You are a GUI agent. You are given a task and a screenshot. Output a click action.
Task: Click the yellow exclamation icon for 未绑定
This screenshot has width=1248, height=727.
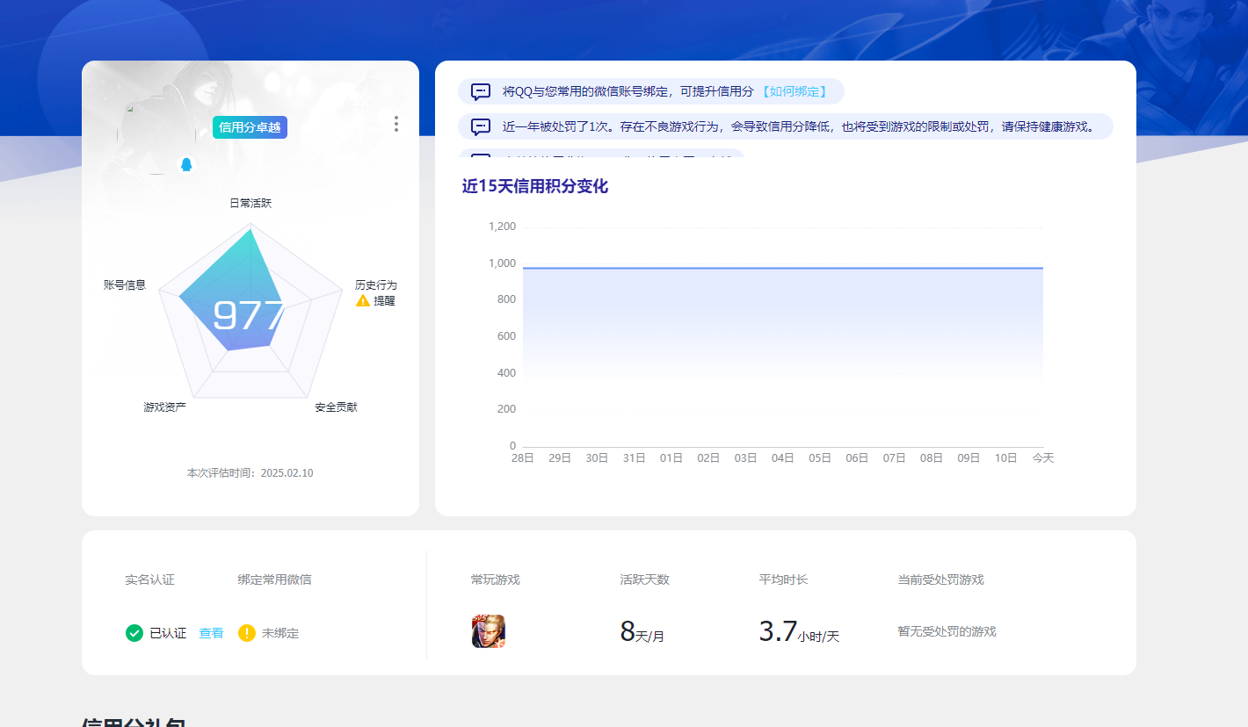[x=247, y=632]
